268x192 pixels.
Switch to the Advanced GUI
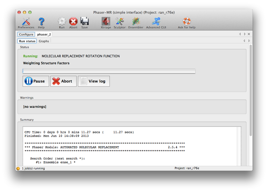click(156, 22)
